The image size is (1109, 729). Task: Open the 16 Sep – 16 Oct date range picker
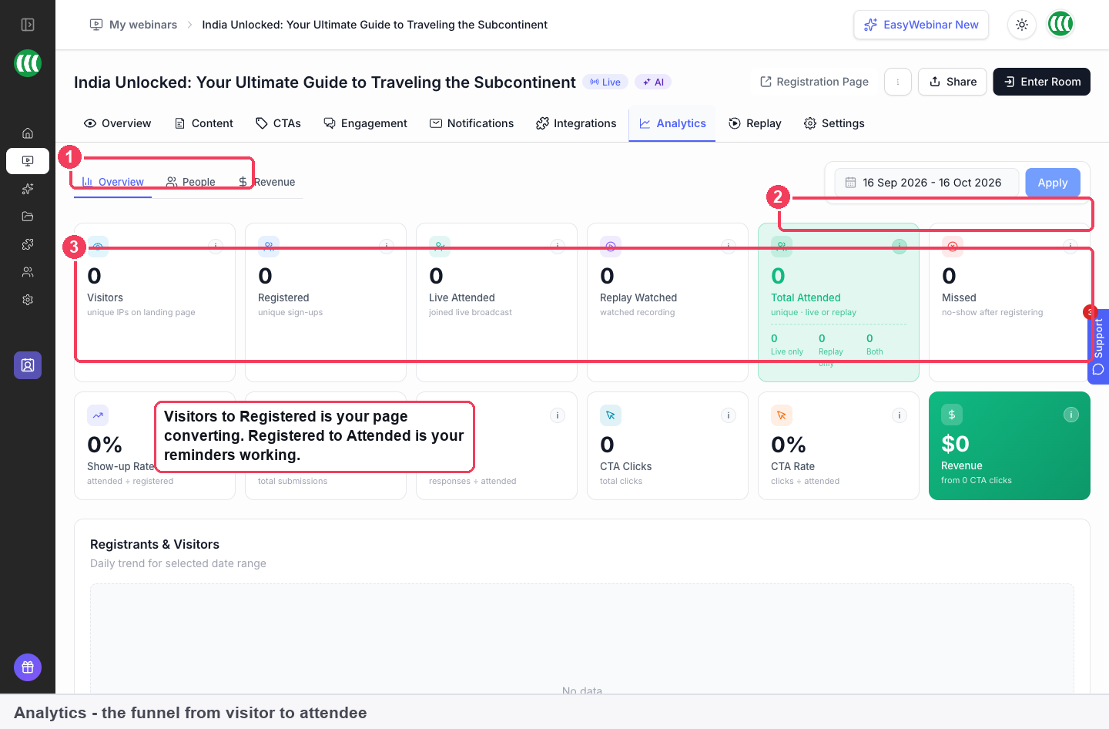point(926,183)
